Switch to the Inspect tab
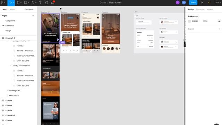The width and height of the screenshot is (222, 125). click(x=210, y=9)
